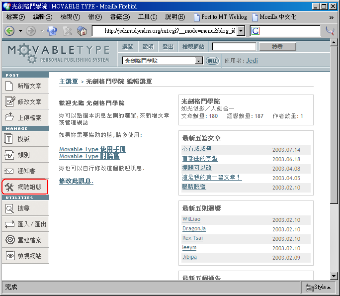Open the Movable Type 討論區 link
This screenshot has width=340, height=296.
89,156
